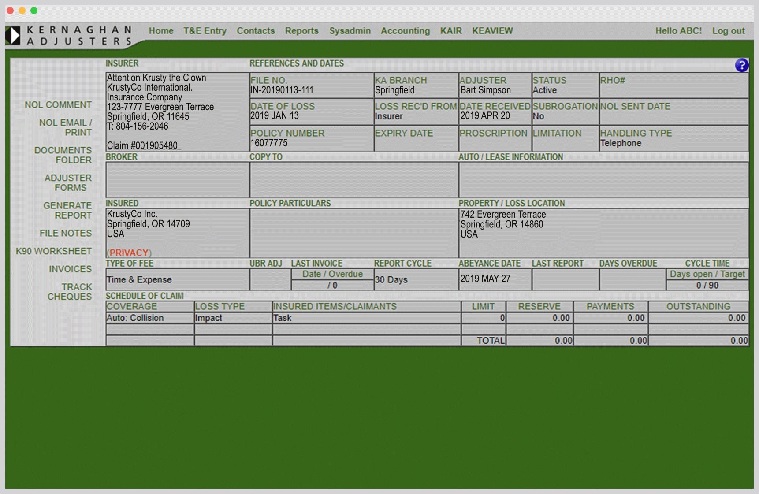Click the GENERATE REPORT sidebar link

tap(67, 211)
